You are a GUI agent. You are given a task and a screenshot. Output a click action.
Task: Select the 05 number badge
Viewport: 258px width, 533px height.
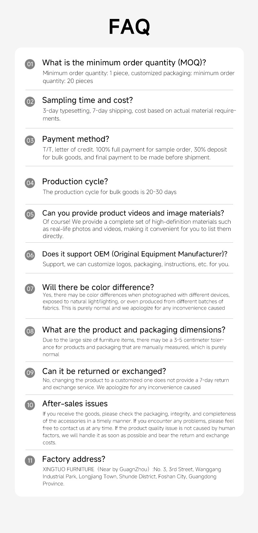[30, 214]
